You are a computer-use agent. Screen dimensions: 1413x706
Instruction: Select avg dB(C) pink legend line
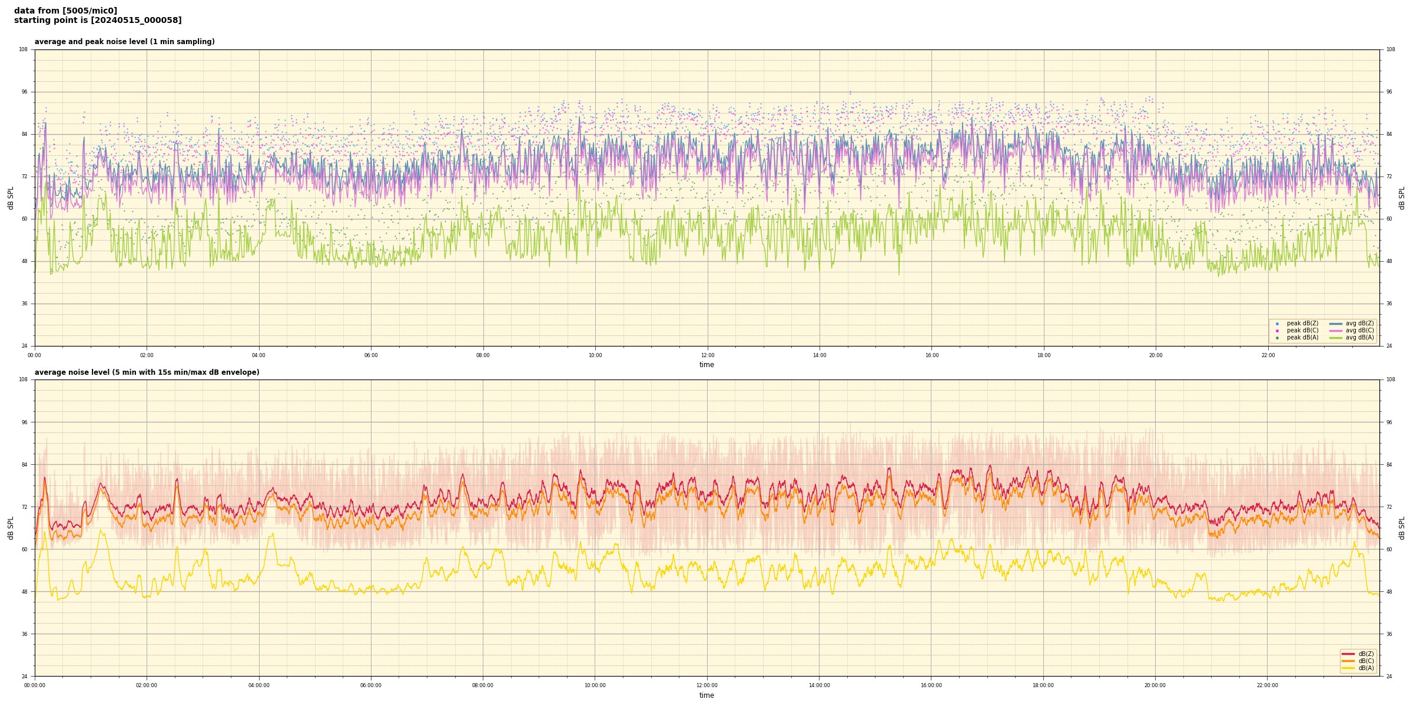click(x=1335, y=331)
